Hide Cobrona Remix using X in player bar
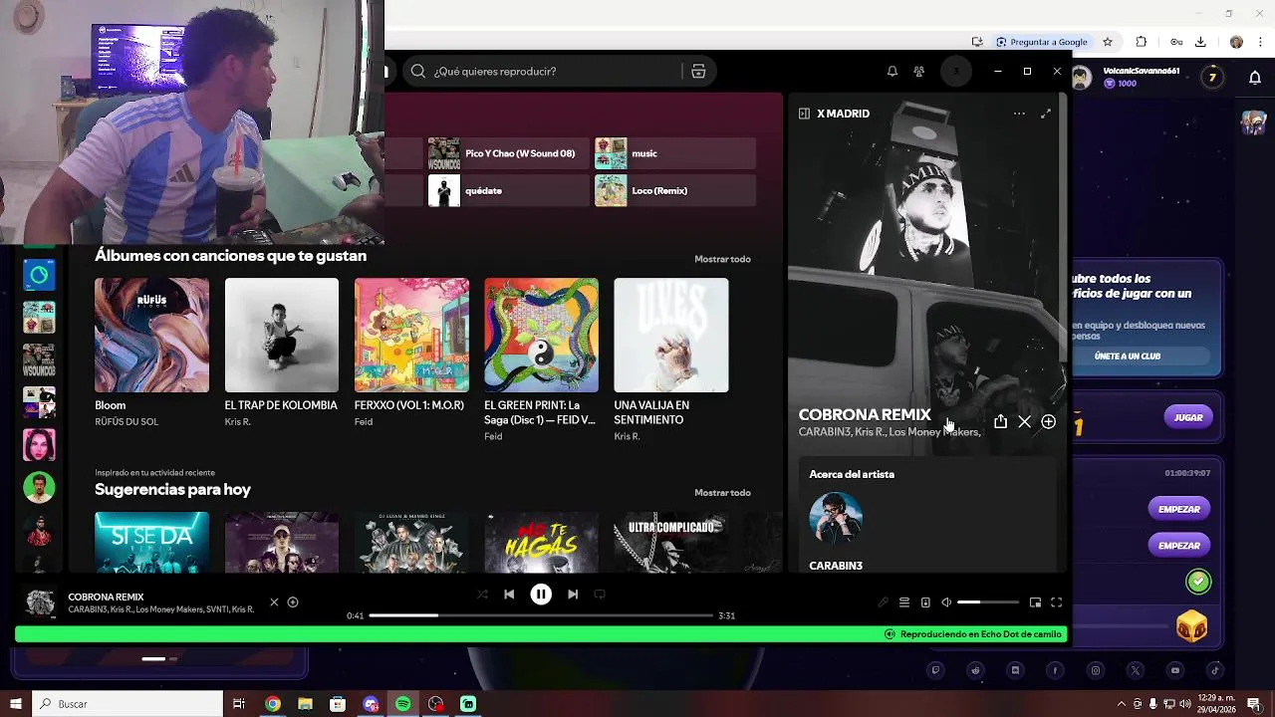Viewport: 1275px width, 717px height. pyautogui.click(x=274, y=602)
